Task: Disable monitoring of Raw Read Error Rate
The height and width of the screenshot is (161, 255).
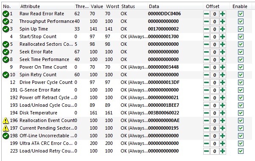Action: tap(241, 14)
